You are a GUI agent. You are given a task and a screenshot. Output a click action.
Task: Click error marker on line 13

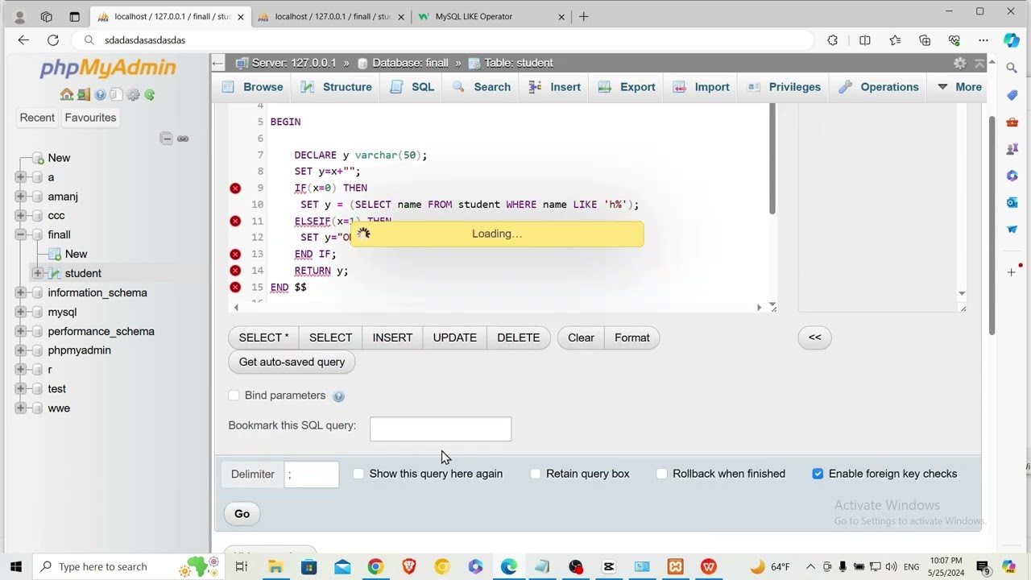point(235,254)
